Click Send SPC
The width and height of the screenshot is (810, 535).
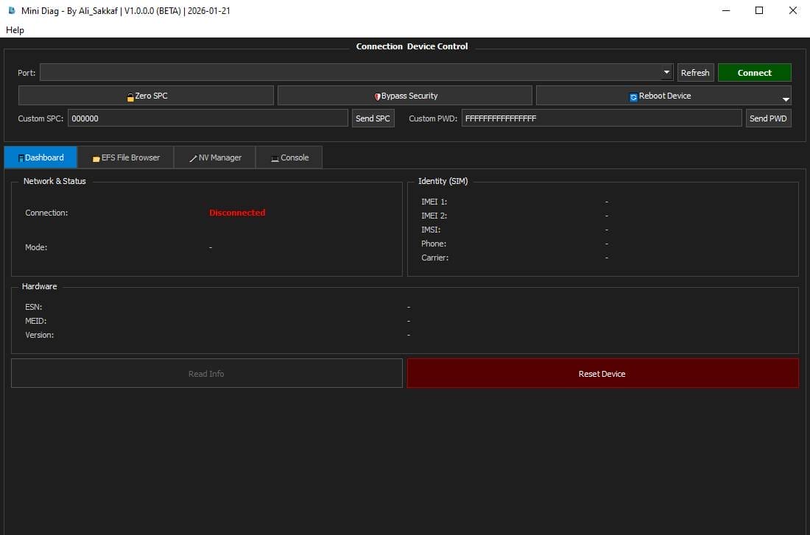(x=373, y=118)
